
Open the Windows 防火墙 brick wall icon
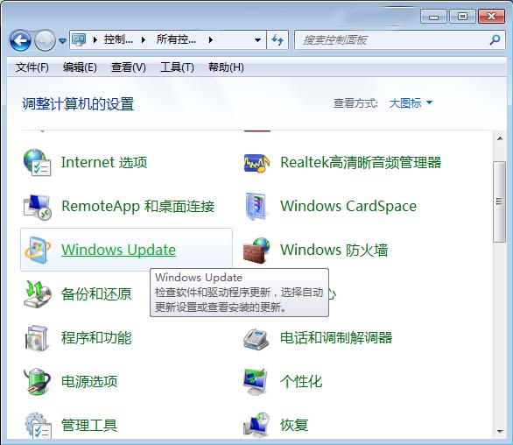point(256,251)
